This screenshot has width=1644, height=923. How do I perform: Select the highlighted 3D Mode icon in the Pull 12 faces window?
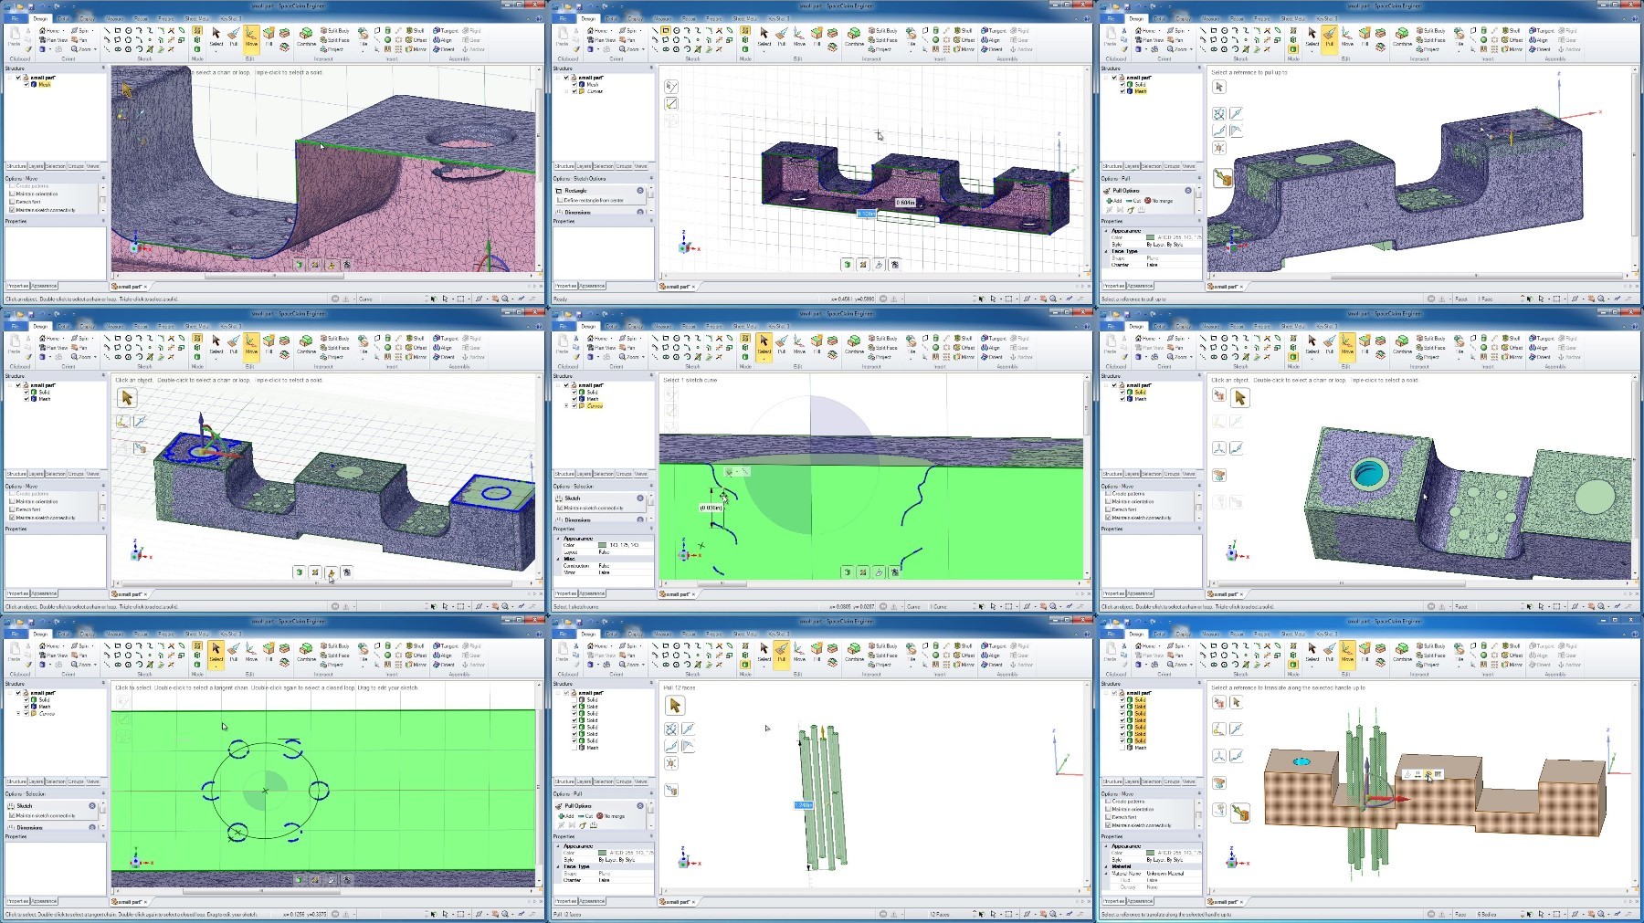coord(745,665)
